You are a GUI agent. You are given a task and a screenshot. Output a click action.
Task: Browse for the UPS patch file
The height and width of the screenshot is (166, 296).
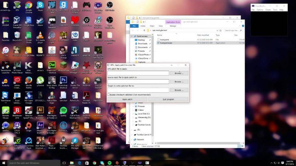click(179, 73)
